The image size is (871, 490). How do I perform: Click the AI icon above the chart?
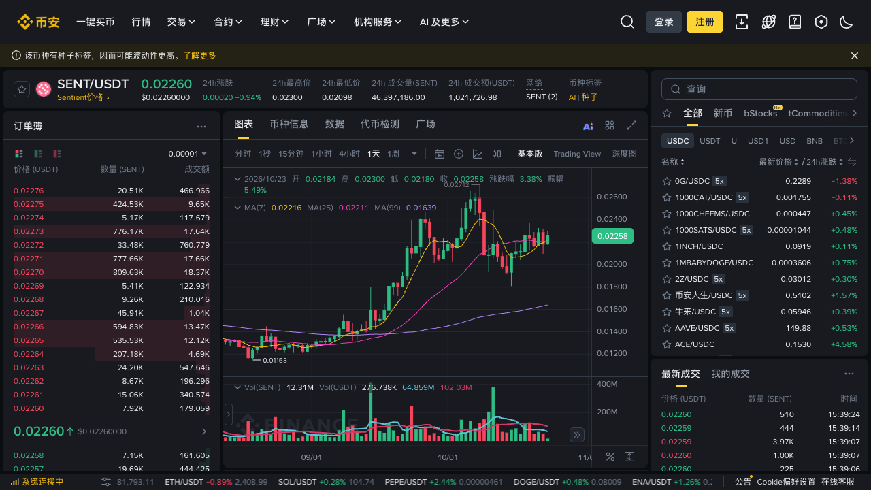[588, 126]
